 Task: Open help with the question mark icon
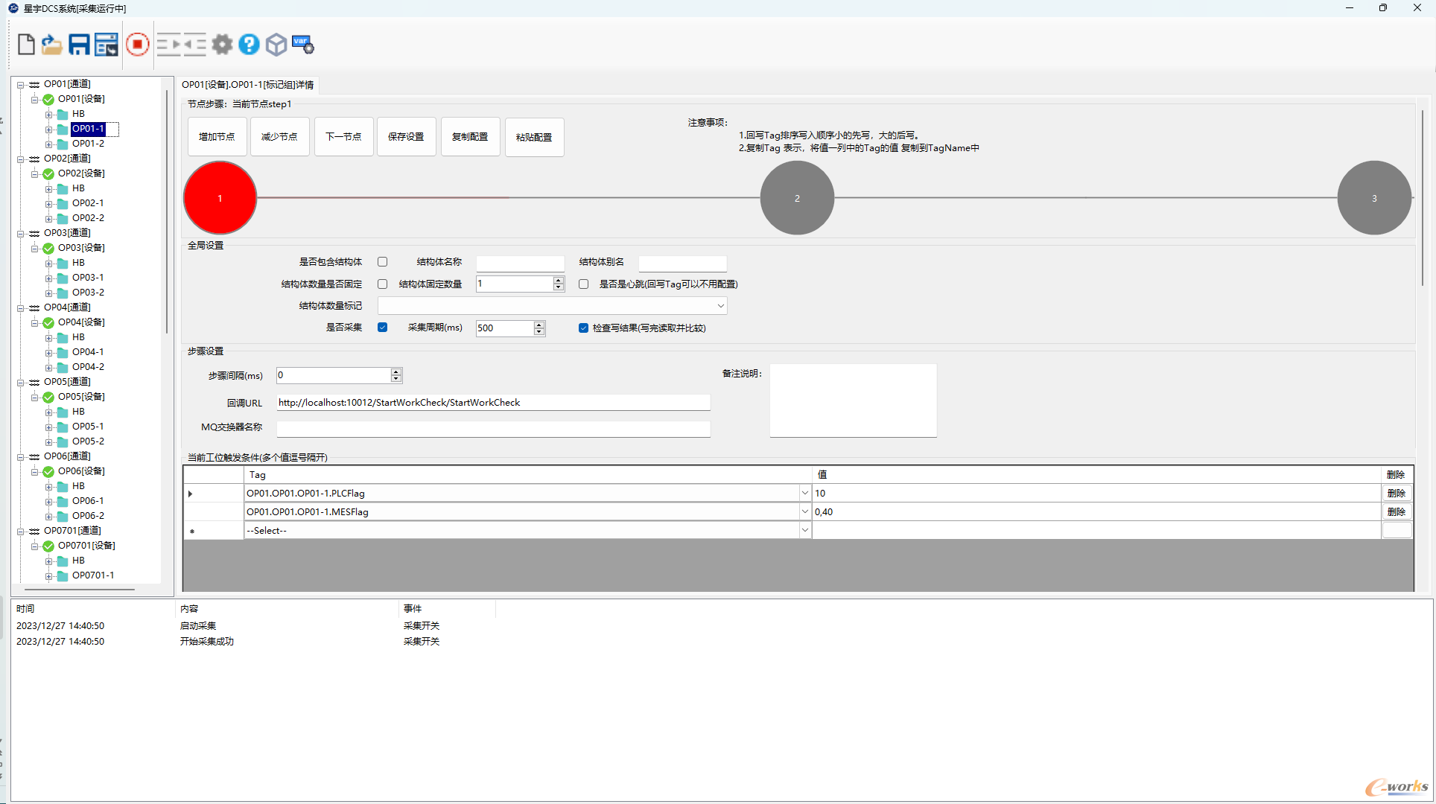[x=249, y=45]
